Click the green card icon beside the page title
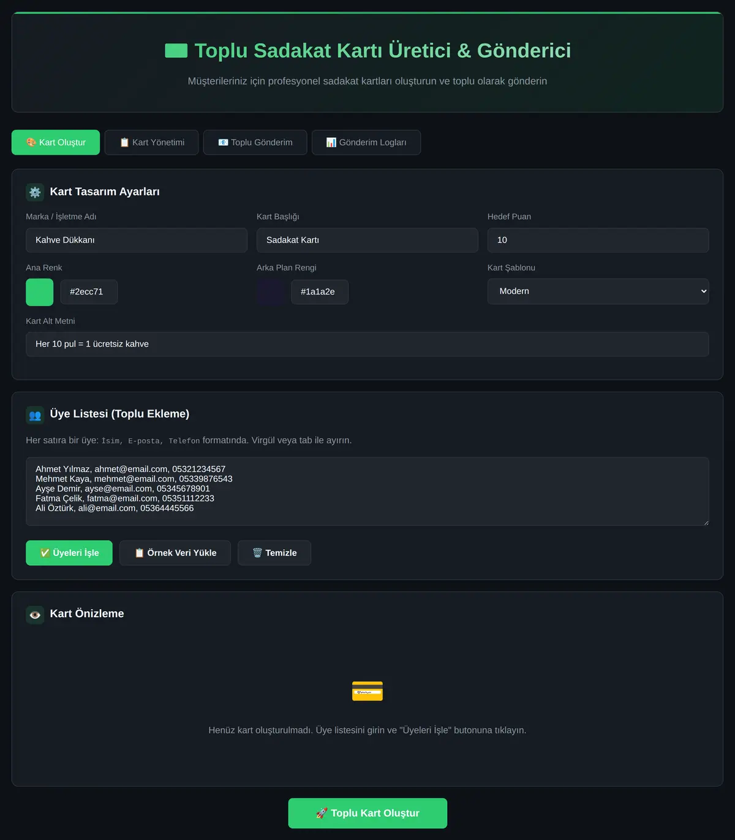Viewport: 735px width, 840px height. point(176,50)
